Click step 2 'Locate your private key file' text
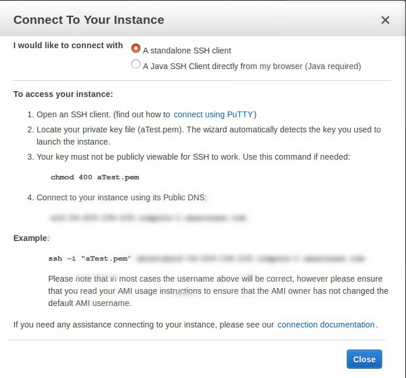 pos(209,136)
